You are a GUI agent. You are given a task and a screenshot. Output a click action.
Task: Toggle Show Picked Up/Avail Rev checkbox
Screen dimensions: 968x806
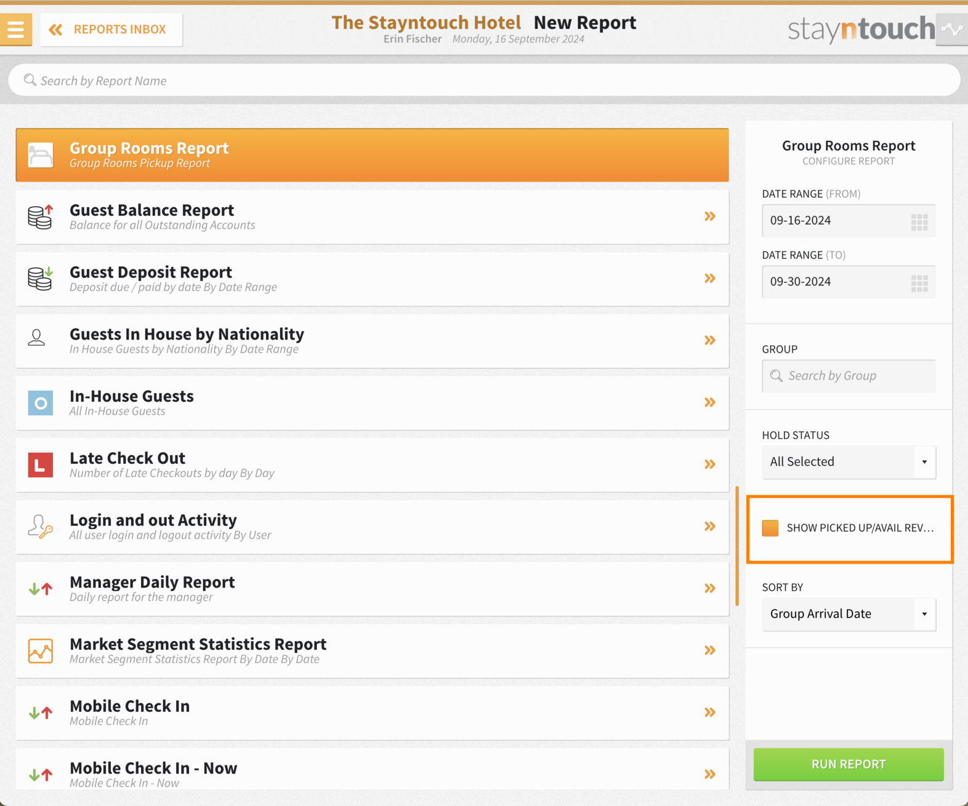point(770,528)
